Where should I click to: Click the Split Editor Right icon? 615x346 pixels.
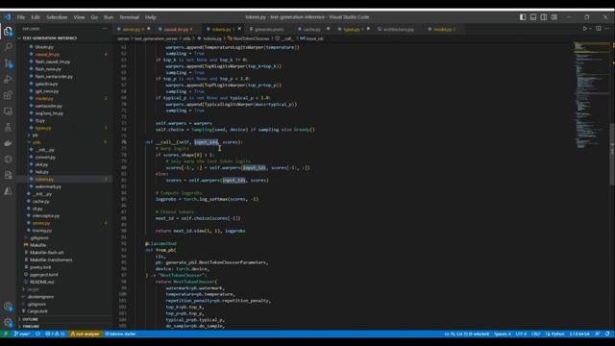coord(598,29)
